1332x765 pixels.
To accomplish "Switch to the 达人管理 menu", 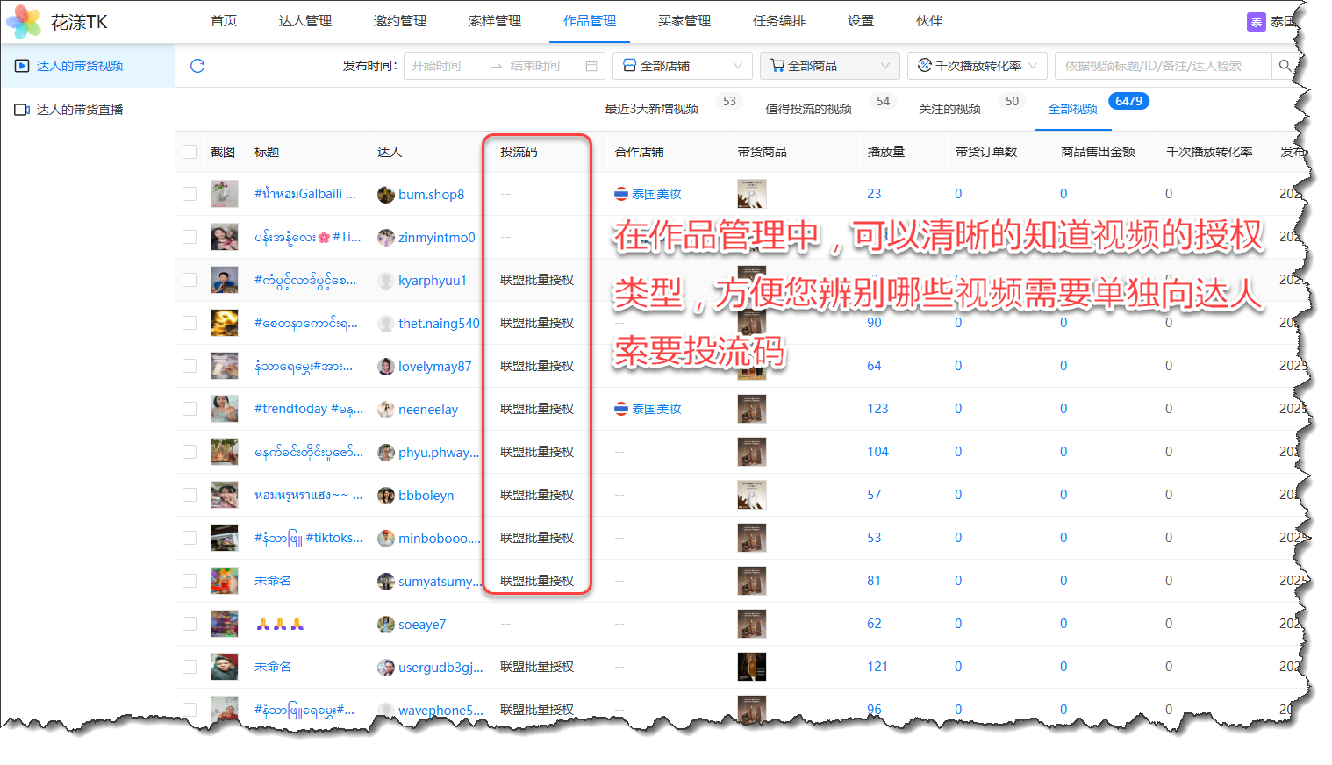I will click(304, 21).
